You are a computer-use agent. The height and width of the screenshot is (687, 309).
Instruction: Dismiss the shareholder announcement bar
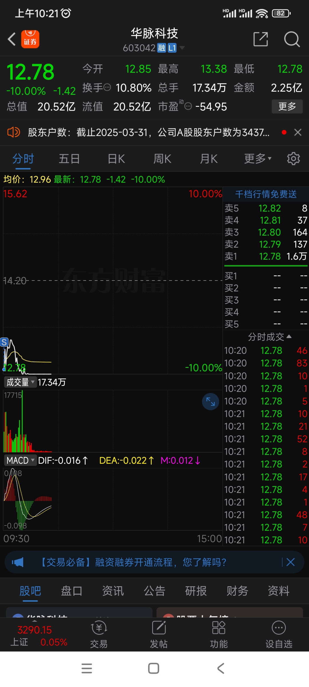tap(298, 132)
